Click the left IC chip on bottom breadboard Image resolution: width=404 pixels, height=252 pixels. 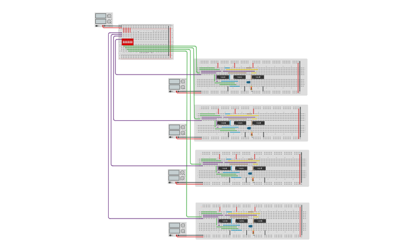(x=225, y=221)
